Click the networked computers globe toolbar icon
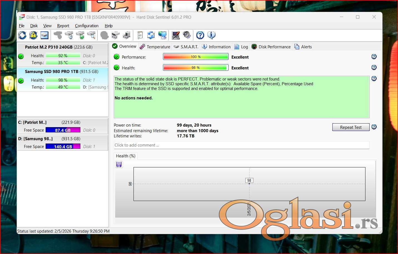The image size is (398, 254). (x=162, y=35)
